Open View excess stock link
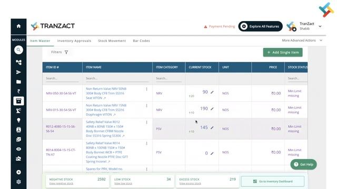Viewport: 337px width, 189px height. click(190, 184)
